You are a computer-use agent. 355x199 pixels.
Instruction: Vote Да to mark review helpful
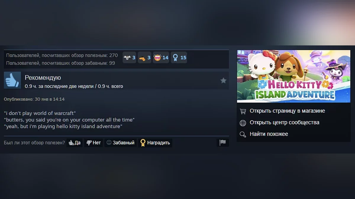point(75,143)
